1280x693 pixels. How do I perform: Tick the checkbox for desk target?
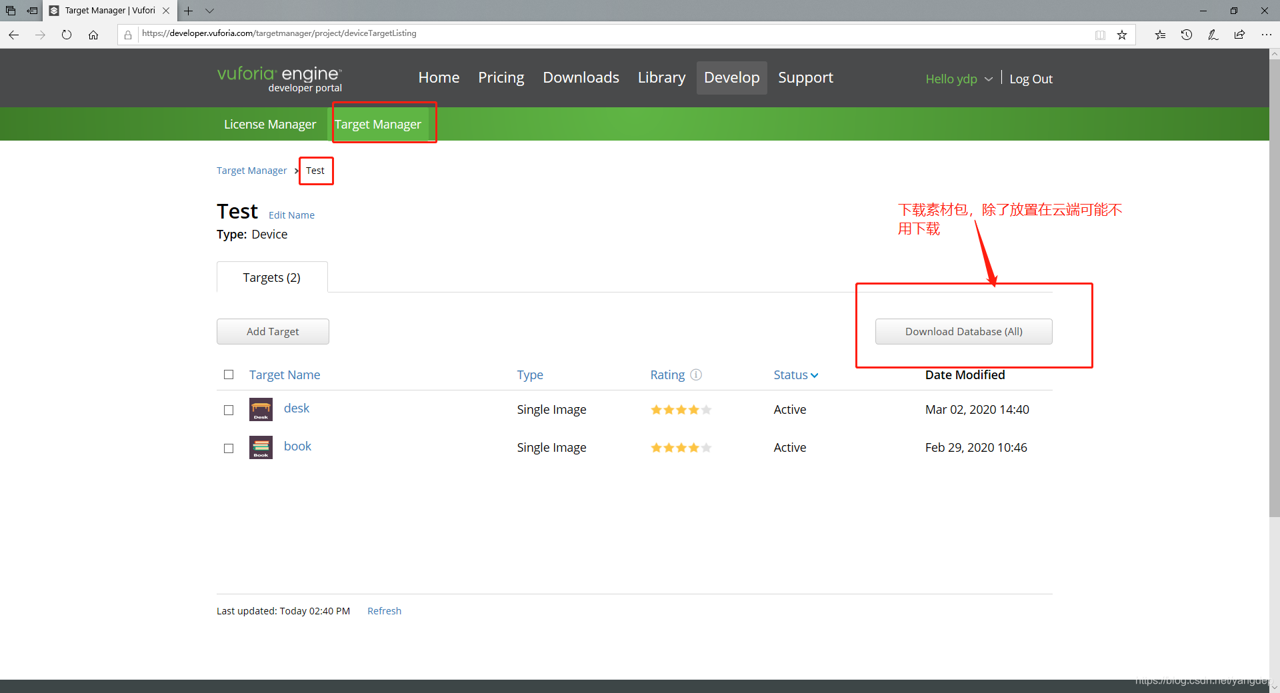[x=229, y=410]
